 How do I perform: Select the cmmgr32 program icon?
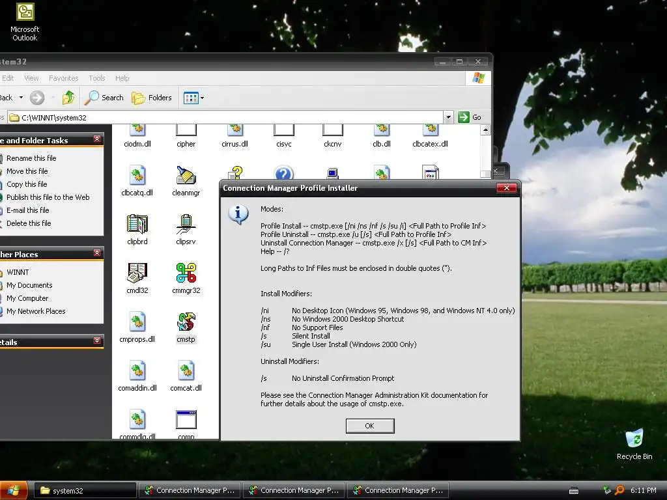click(x=186, y=279)
